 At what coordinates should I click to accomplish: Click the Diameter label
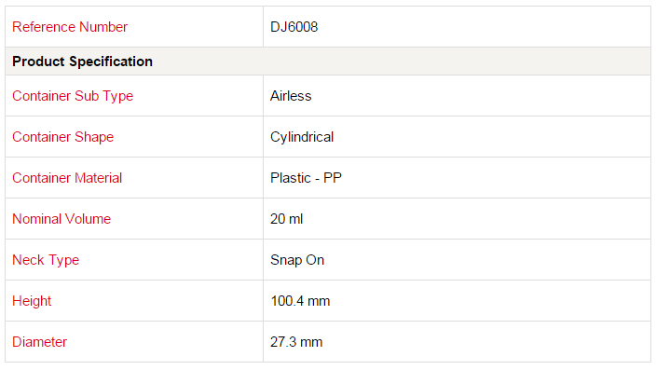click(39, 342)
